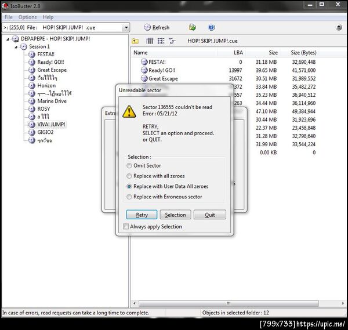Switch to large icons view
The height and width of the screenshot is (330, 348).
coord(150,41)
